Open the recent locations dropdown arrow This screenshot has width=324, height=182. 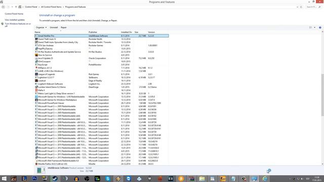pos(12,7)
